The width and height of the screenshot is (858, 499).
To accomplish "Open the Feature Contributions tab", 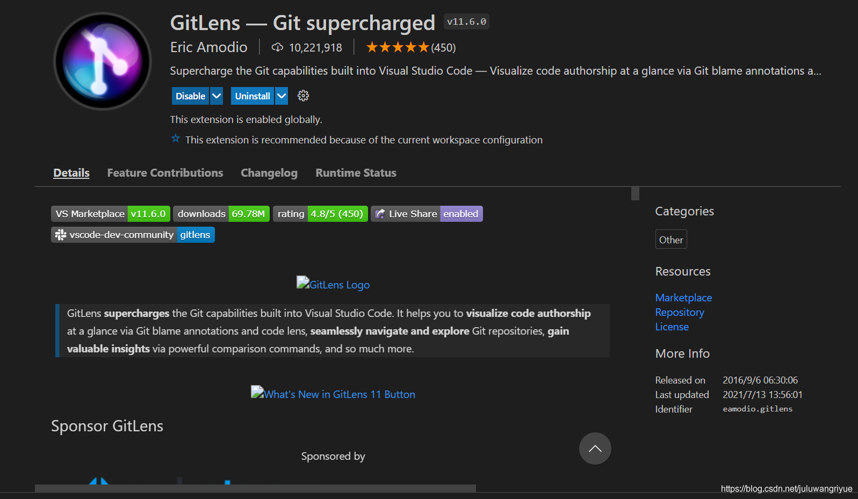I will (x=165, y=173).
